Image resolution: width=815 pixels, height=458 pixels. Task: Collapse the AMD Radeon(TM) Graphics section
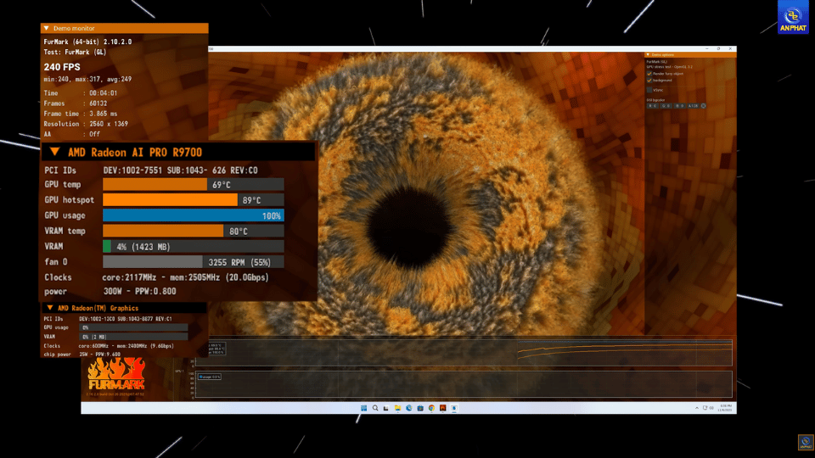[50, 308]
